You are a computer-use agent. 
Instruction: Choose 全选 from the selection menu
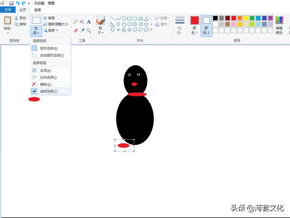(45, 70)
